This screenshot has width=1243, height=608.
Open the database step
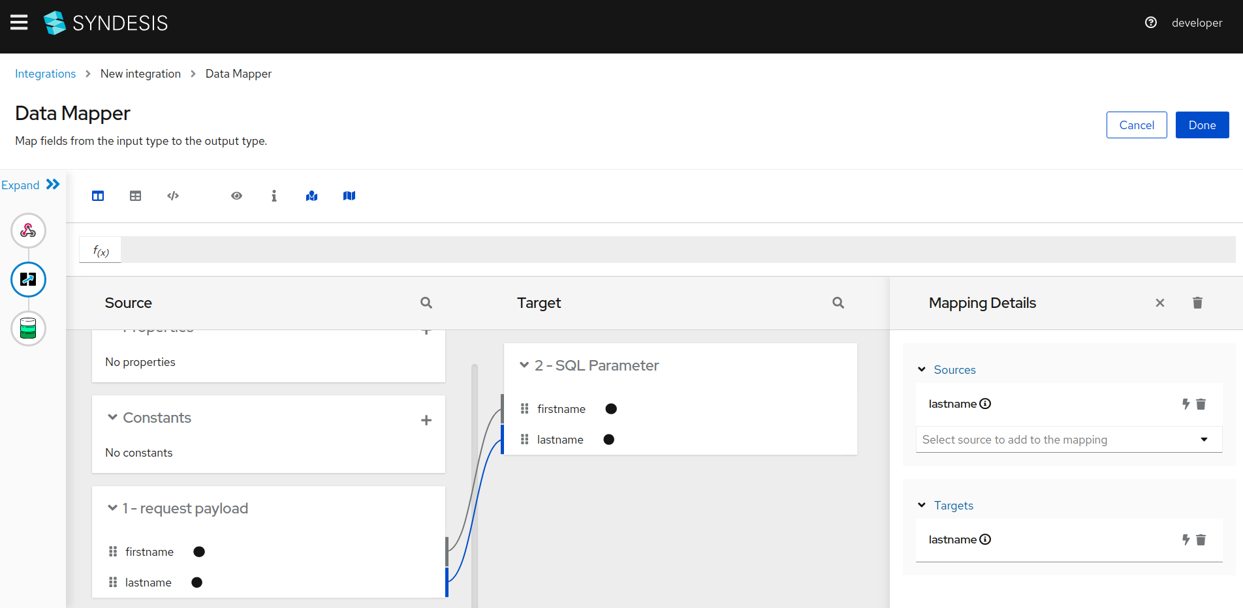coord(28,328)
